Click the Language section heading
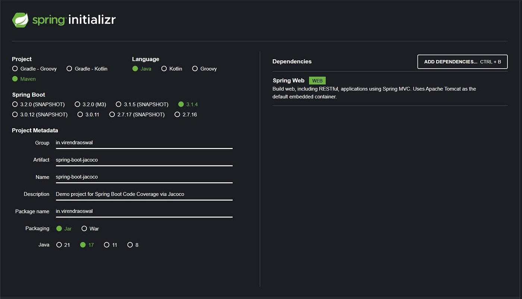Viewport: 522px width, 299px height. point(145,59)
